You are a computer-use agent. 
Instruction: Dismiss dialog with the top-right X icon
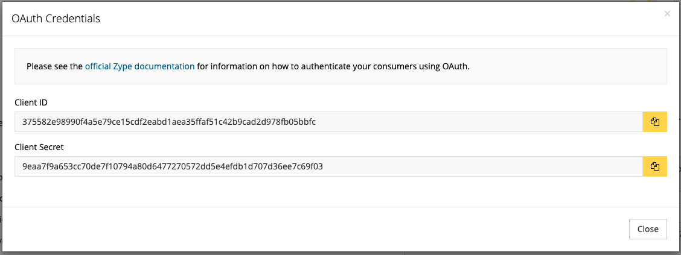click(667, 14)
